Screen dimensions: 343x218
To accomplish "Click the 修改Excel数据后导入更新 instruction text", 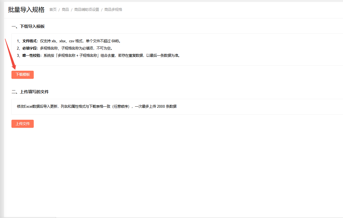I will pos(97,106).
